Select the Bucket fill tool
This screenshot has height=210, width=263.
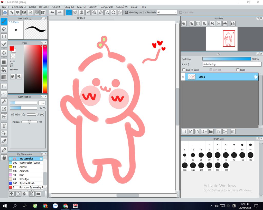pyautogui.click(x=4, y=70)
